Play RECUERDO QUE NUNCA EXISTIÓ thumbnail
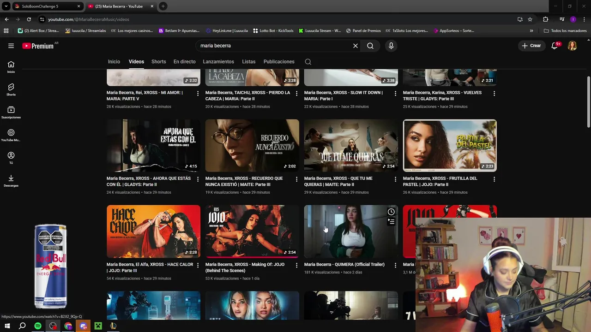Viewport: 591px width, 332px height. coord(252,146)
